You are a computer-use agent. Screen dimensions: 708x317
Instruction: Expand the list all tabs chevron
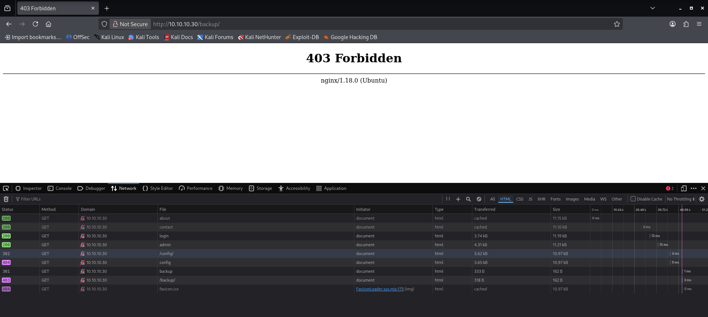[652, 8]
